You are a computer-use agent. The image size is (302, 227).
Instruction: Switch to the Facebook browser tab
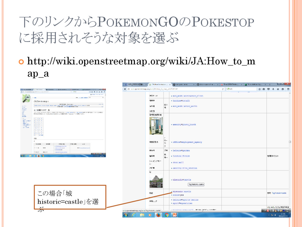pos(136,85)
